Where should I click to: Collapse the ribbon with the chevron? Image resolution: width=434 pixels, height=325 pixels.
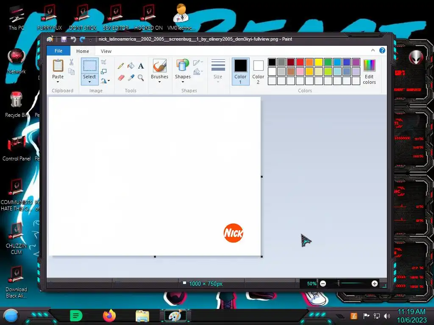tap(373, 50)
